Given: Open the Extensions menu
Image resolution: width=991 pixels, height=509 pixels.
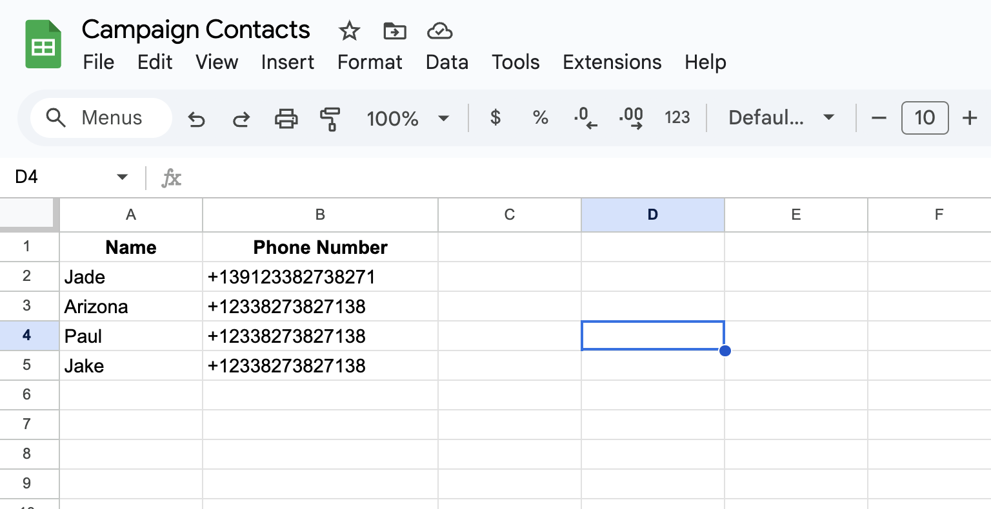Looking at the screenshot, I should click(x=612, y=62).
